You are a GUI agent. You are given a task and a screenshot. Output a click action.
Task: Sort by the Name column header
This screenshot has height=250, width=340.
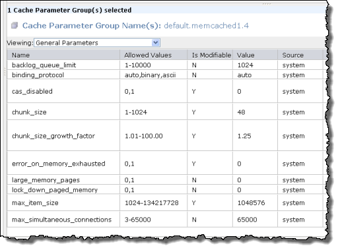pos(63,55)
